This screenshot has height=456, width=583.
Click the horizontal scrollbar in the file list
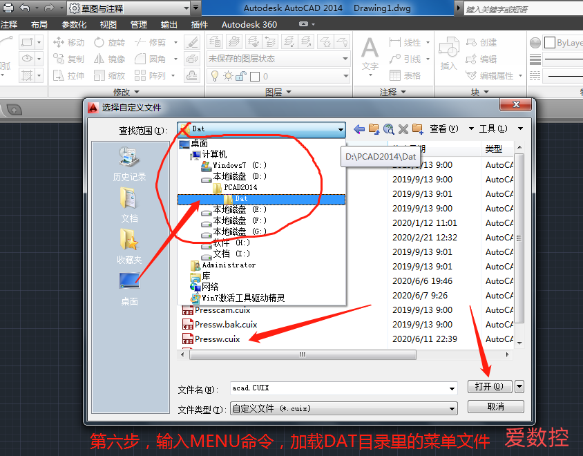[303, 355]
